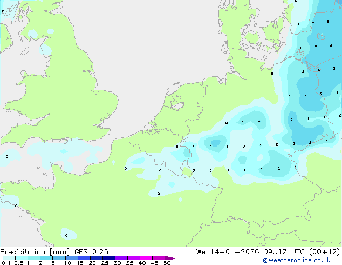Click the 45–50 mm legend swatch
This screenshot has height=265, width=342.
159,258
